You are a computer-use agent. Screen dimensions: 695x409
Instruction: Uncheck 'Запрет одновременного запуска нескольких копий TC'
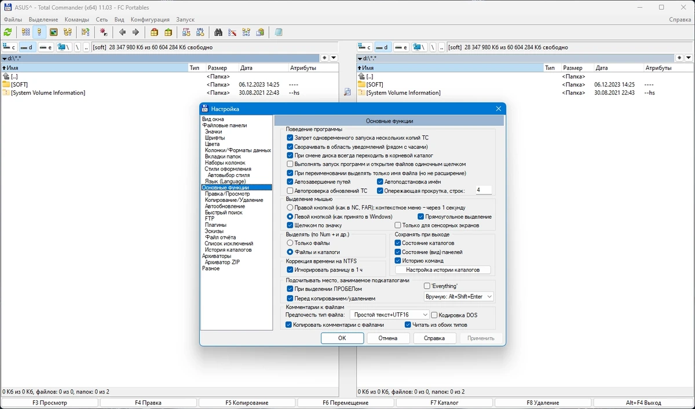click(290, 138)
